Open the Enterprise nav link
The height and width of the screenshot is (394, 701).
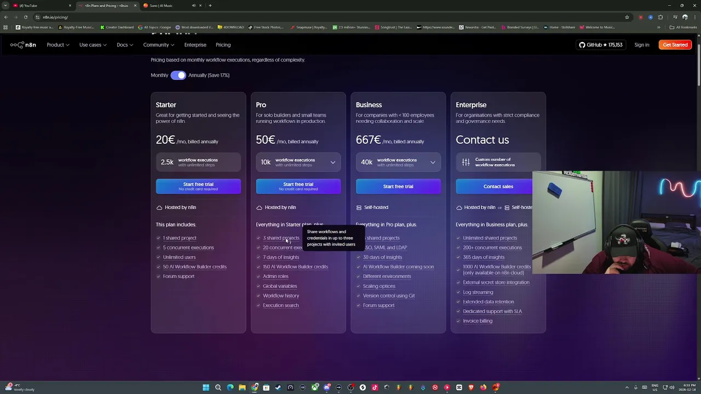click(x=195, y=45)
